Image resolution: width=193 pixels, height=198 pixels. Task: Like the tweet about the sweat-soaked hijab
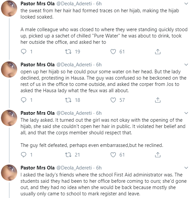(113, 52)
